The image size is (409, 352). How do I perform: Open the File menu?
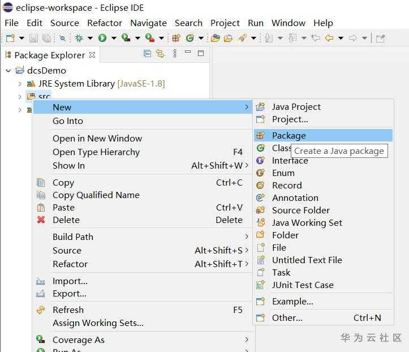tap(11, 23)
